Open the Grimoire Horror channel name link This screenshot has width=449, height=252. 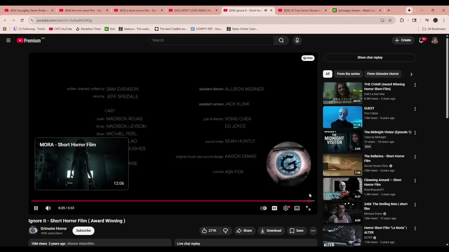tap(54, 229)
